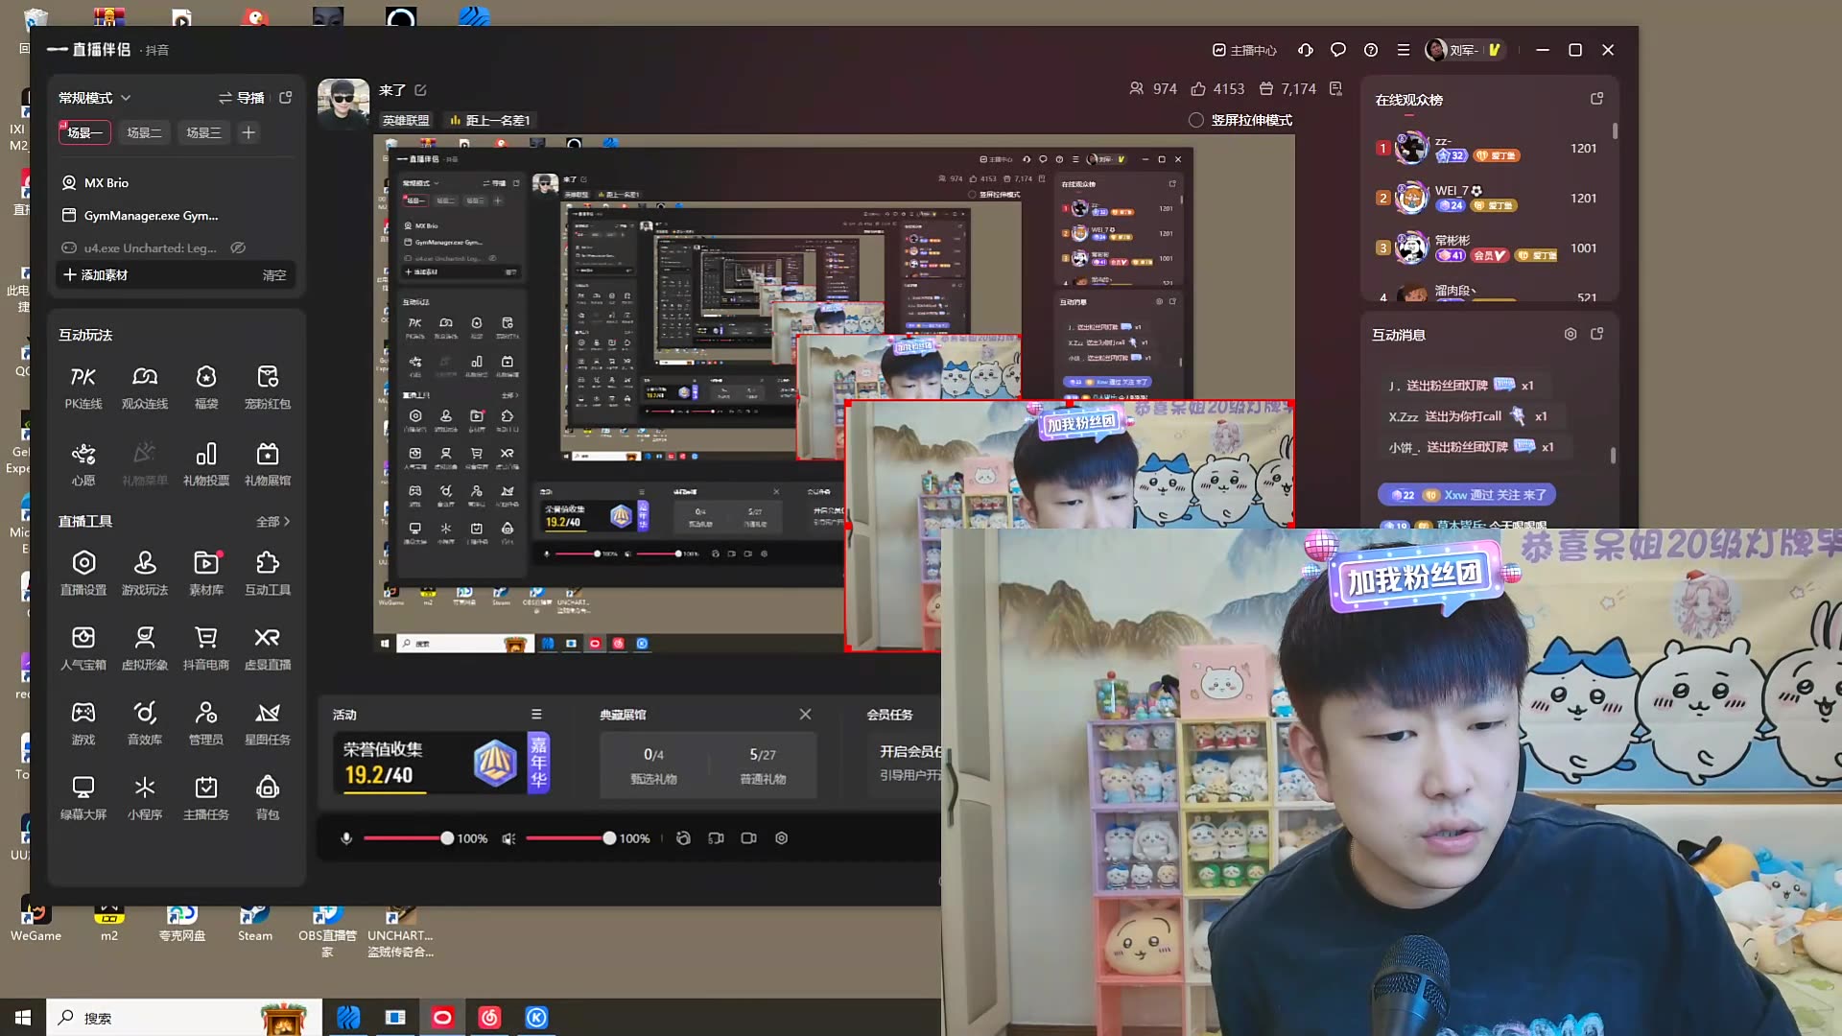Open 观众连线 audience connect
This screenshot has width=1842, height=1036.
click(x=145, y=387)
